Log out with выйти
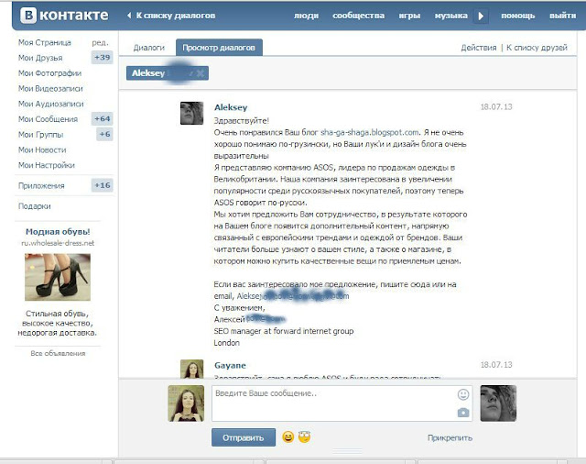 click(x=562, y=16)
